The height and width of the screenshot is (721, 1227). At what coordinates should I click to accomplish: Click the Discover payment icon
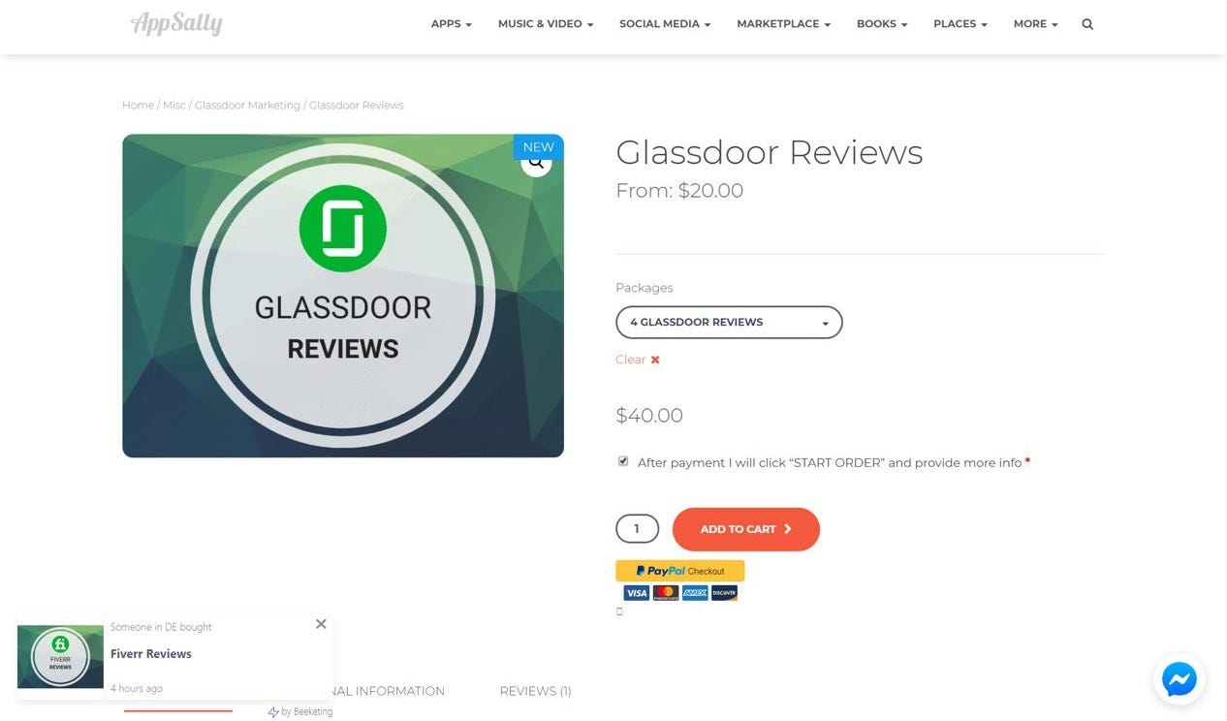[x=725, y=592]
